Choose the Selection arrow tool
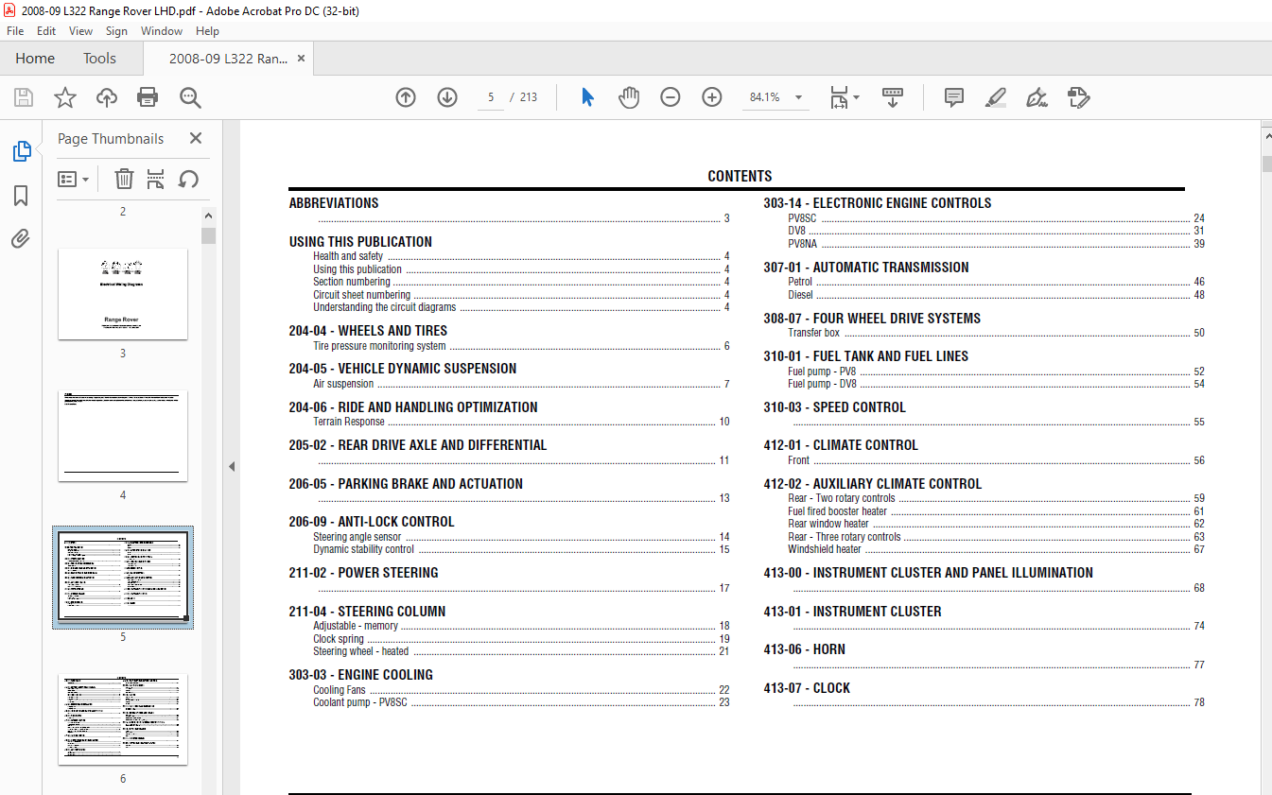This screenshot has height=795, width=1272. coord(587,97)
